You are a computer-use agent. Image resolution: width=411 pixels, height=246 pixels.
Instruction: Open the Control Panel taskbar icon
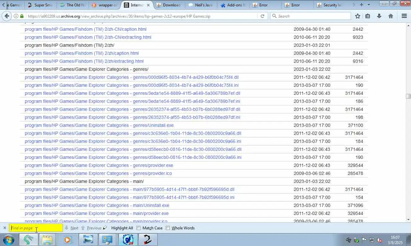coord(107,240)
